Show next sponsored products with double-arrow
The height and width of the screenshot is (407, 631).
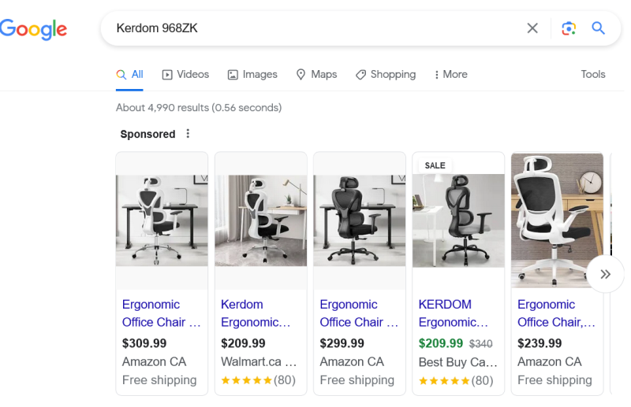[605, 275]
